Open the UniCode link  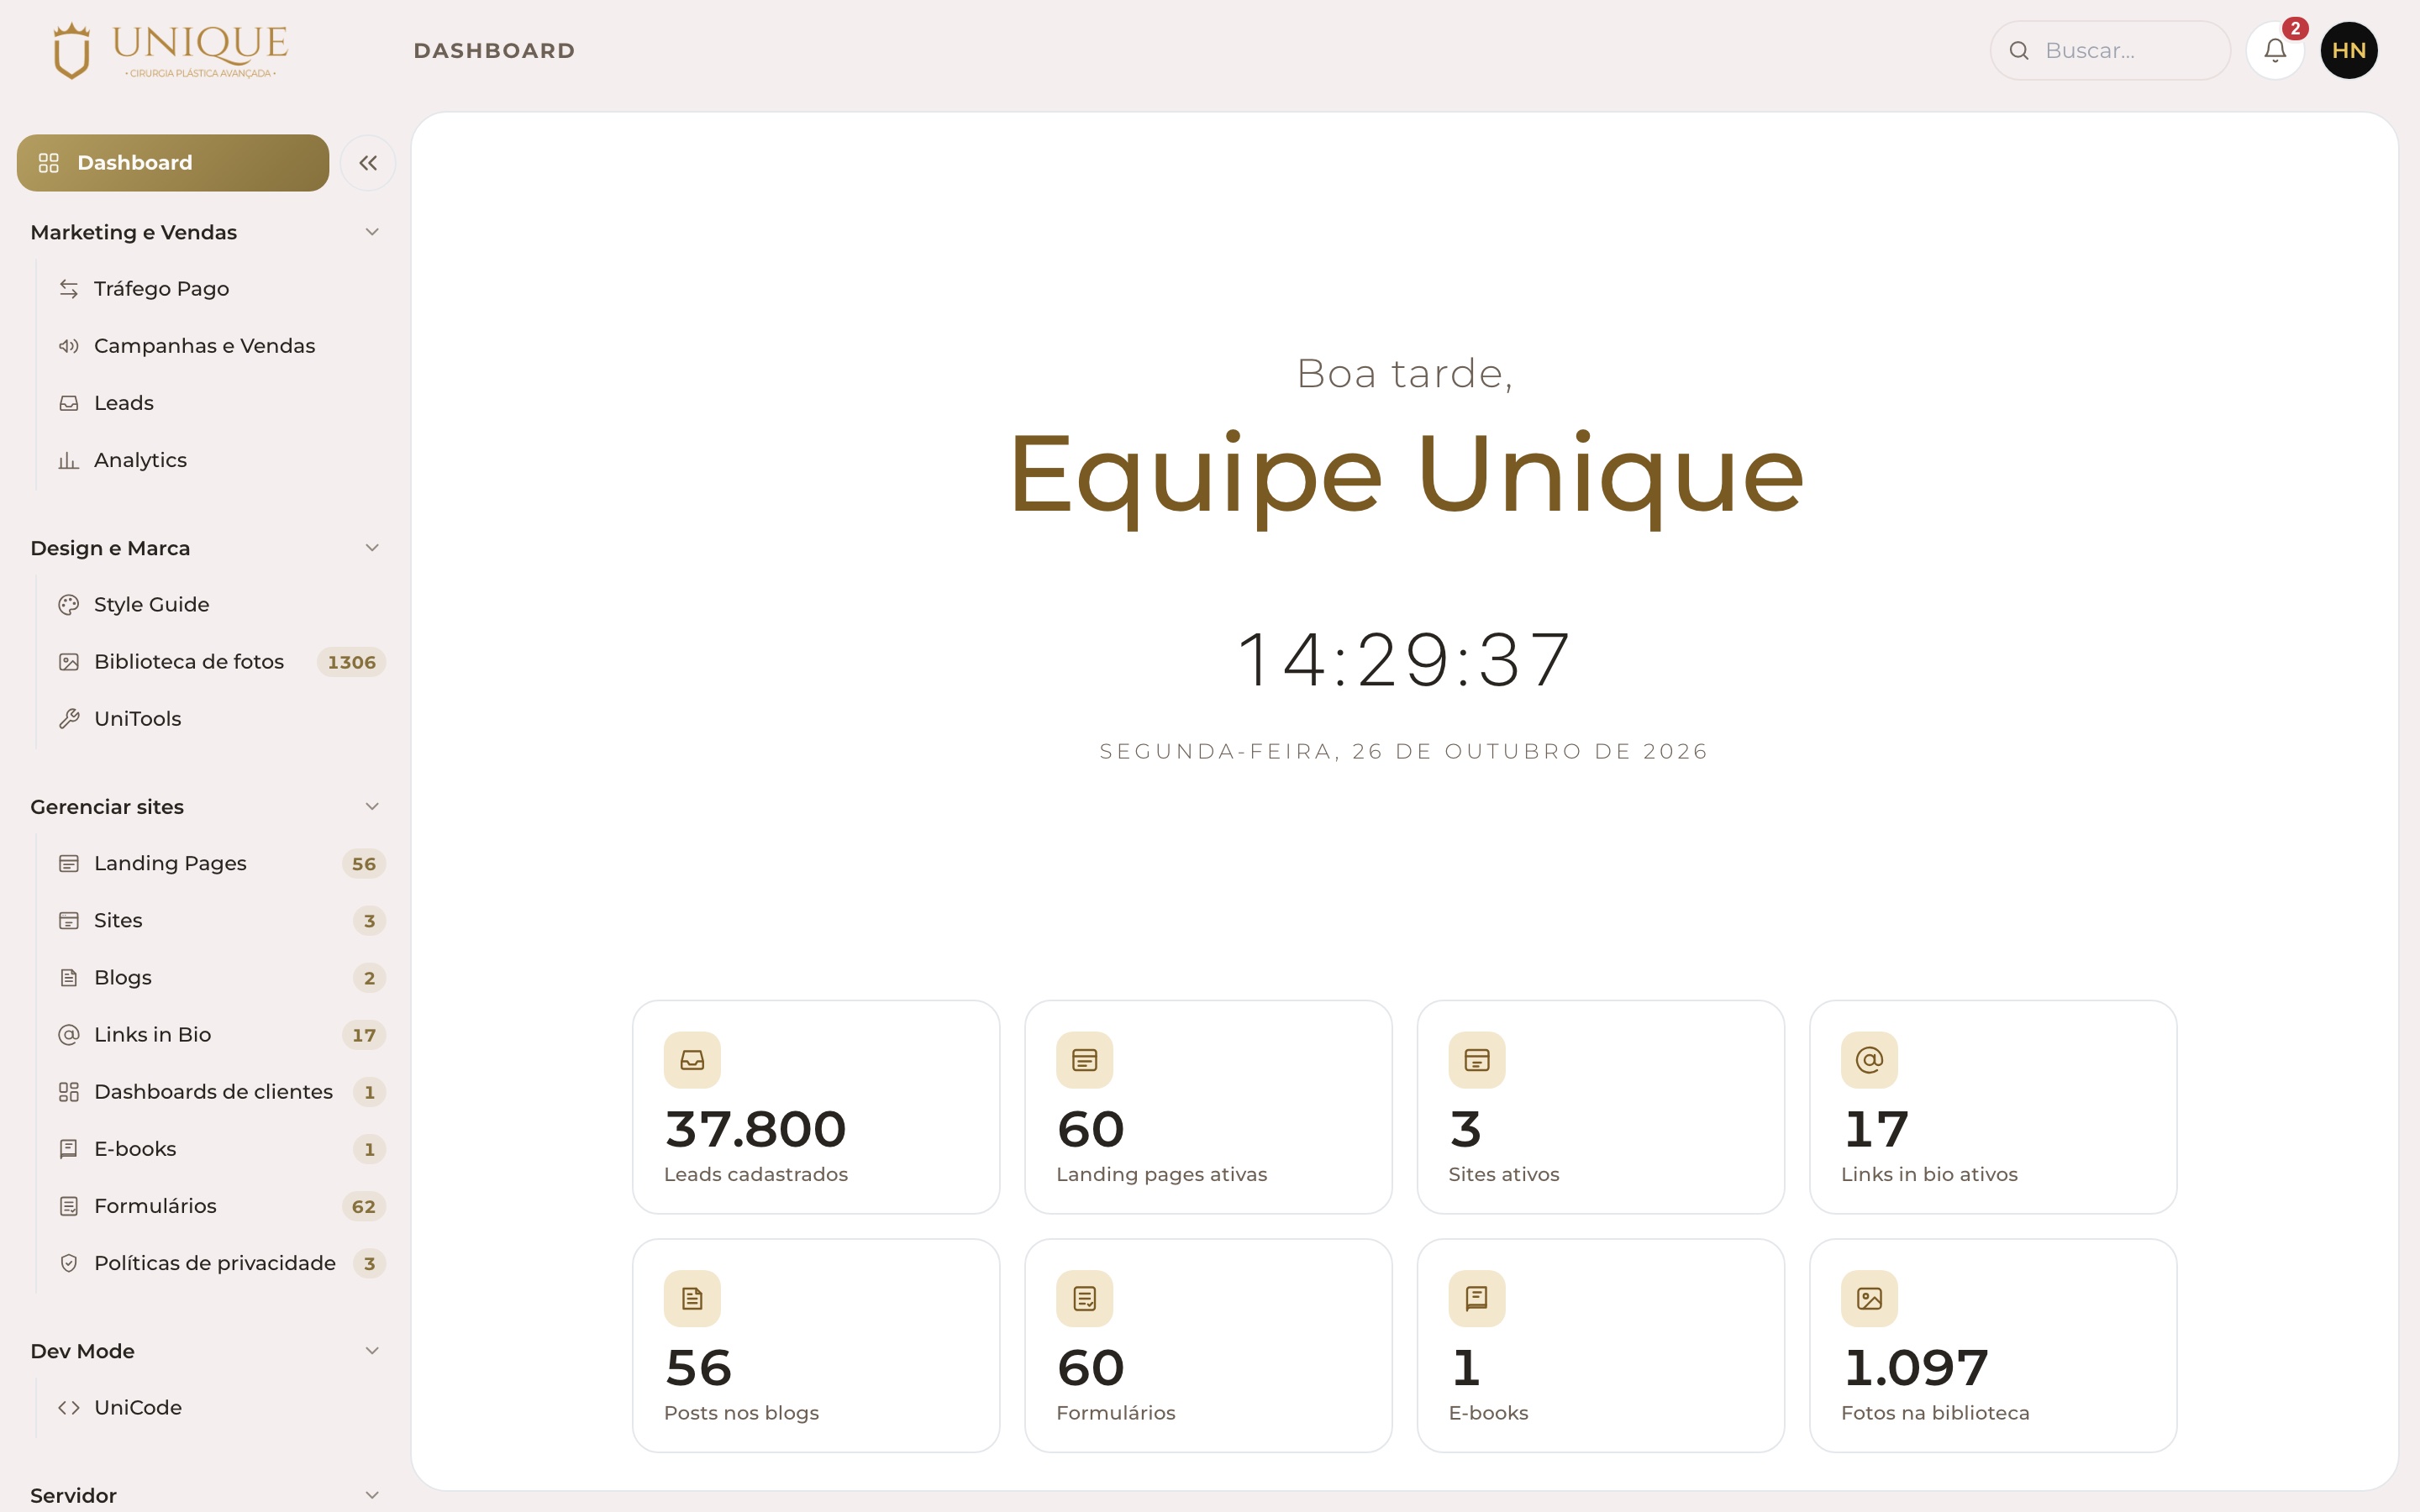[217, 1408]
